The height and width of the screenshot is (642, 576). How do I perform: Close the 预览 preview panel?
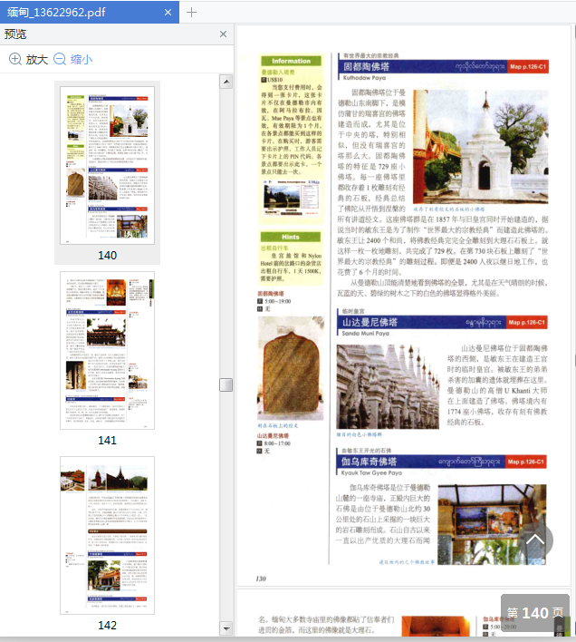(223, 34)
